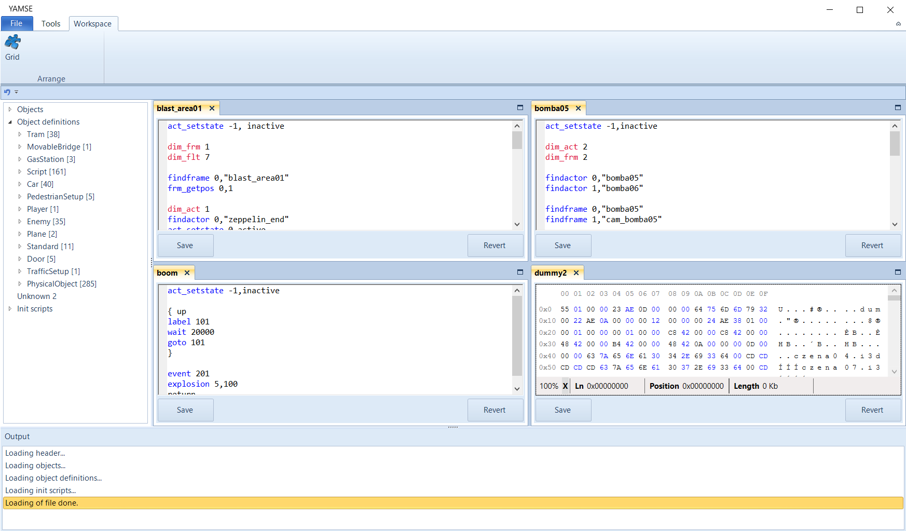Expand the Objects tree node
Viewport: 906px width, 531px height.
[x=10, y=110]
